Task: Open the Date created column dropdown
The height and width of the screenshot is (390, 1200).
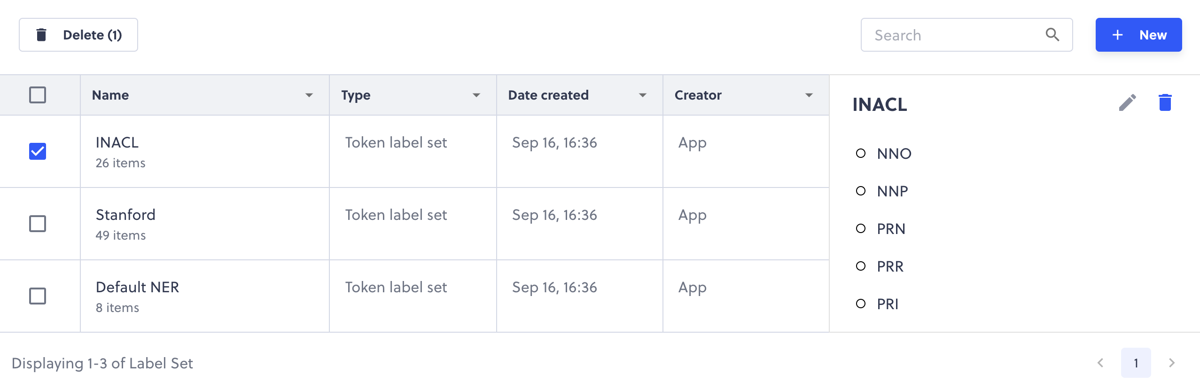Action: tap(643, 95)
